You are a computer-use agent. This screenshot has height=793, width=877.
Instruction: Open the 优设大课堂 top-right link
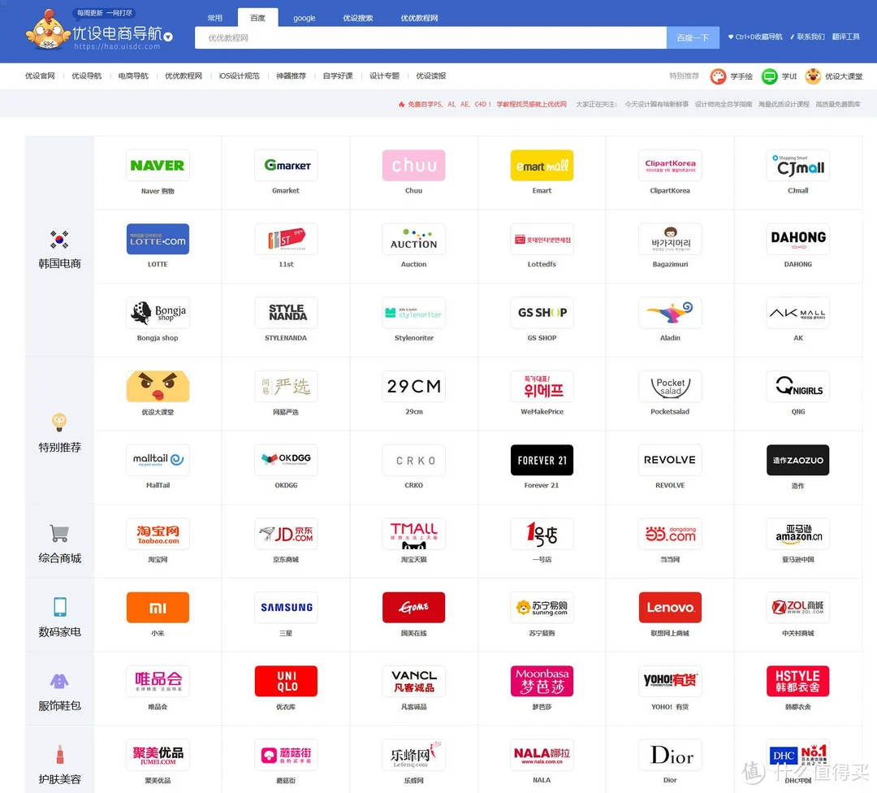(x=834, y=76)
